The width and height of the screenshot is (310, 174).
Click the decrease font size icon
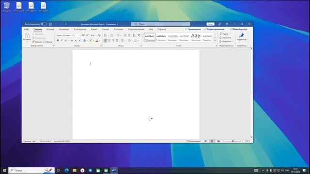click(87, 35)
